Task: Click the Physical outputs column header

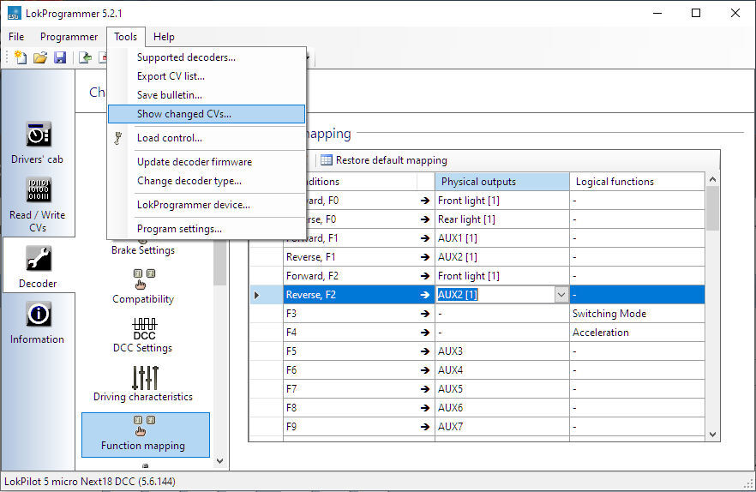Action: click(502, 182)
